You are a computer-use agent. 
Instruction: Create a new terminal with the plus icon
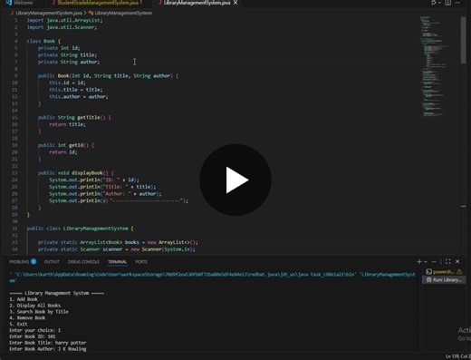pyautogui.click(x=419, y=261)
